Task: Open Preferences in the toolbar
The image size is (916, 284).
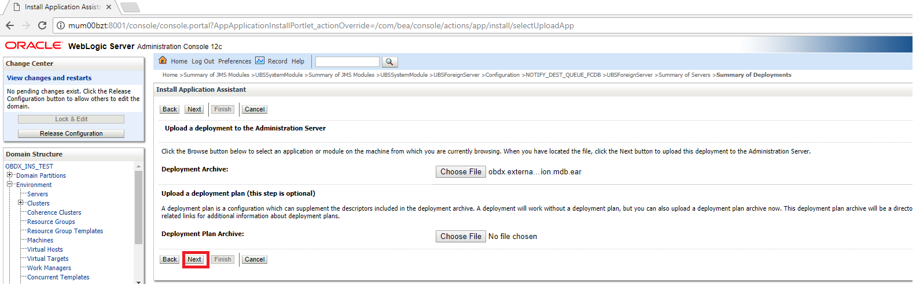Action: point(234,61)
